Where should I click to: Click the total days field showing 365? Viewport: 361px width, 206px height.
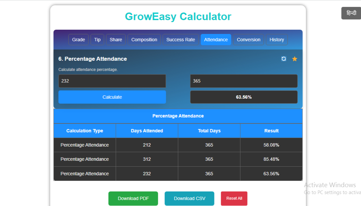(244, 81)
